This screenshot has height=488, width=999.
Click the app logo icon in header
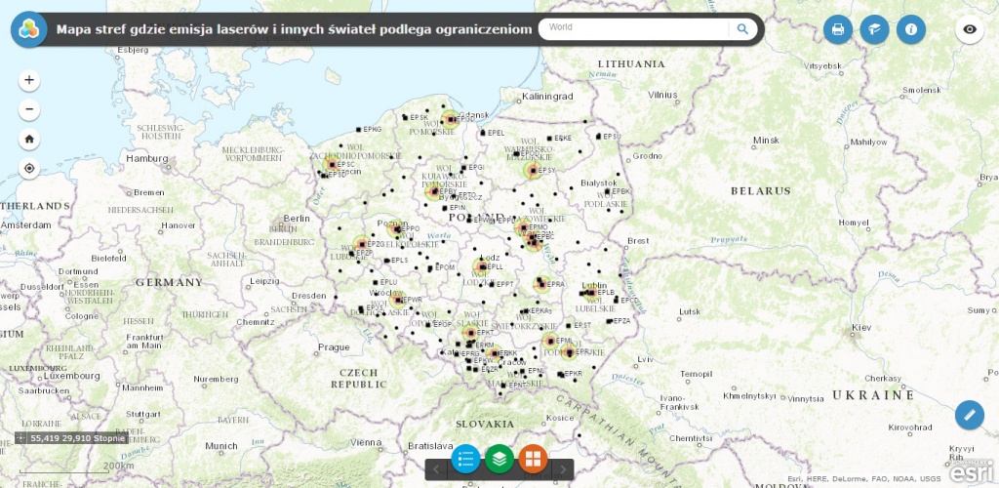click(x=28, y=29)
